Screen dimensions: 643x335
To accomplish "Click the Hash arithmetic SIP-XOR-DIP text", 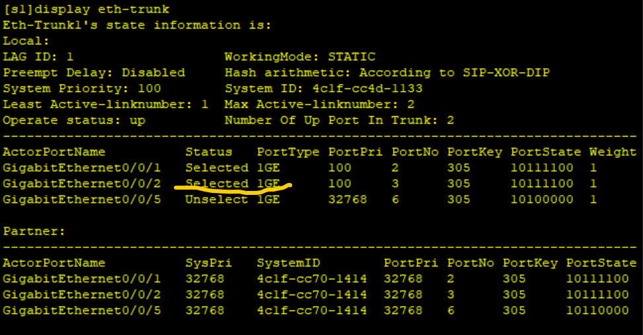I will coord(506,73).
